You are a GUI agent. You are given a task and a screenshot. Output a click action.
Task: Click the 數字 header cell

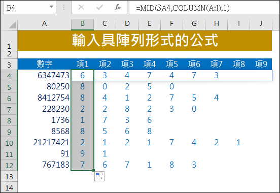(x=44, y=64)
